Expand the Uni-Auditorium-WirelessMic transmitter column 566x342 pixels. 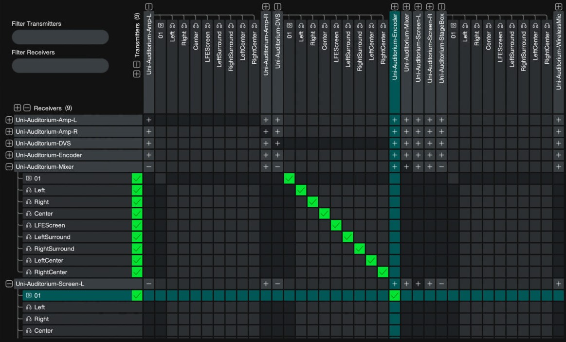click(558, 6)
